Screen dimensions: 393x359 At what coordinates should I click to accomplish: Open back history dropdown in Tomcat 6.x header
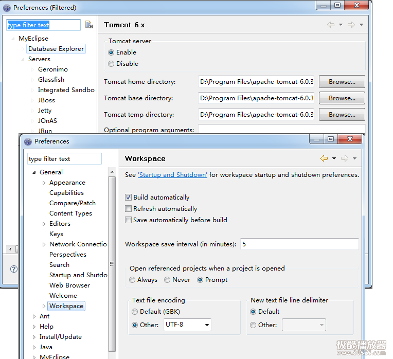click(341, 25)
